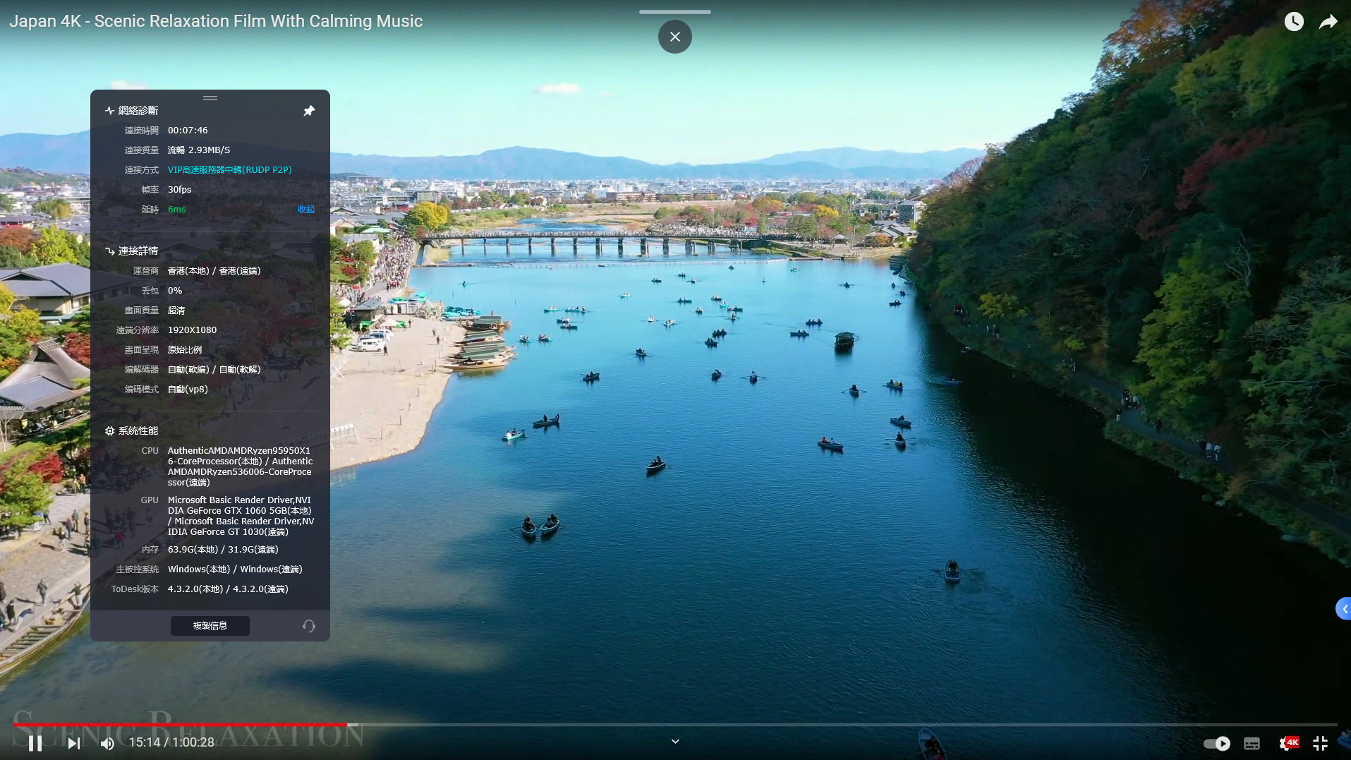Expand the down chevron in player bar
This screenshot has height=760, width=1351.
[675, 742]
